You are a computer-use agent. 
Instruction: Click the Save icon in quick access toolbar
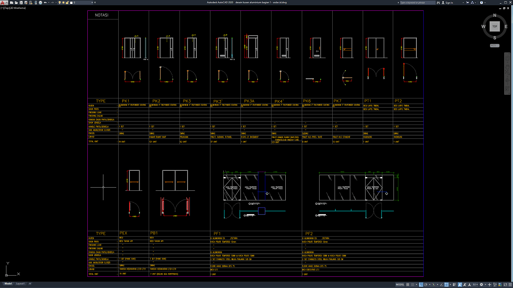[20, 2]
